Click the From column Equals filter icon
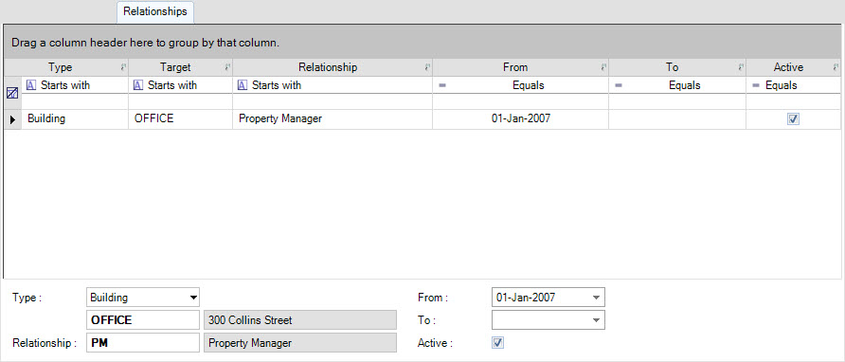845x362 pixels. tap(441, 85)
